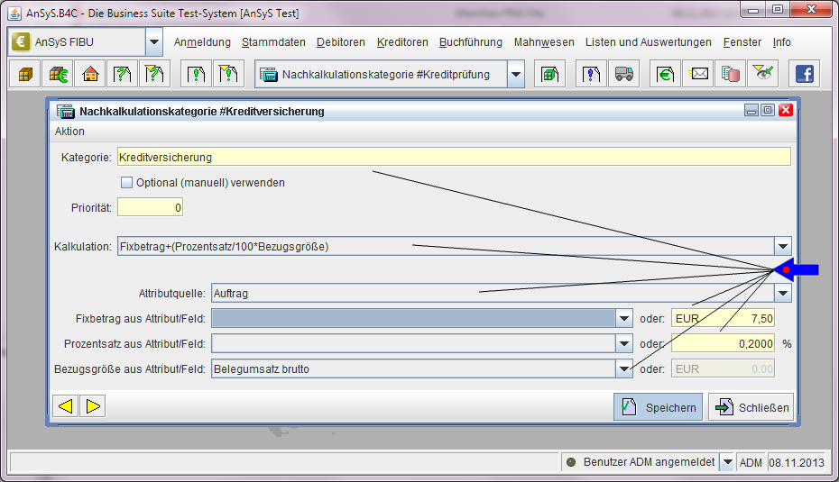Click the Facebook icon in the toolbar
Screen dimensions: 839x482
(803, 74)
